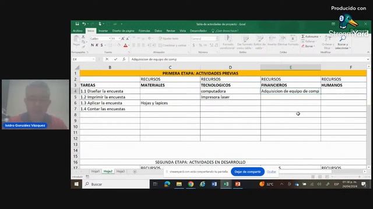
Task: Open the Windows Start menu
Action: point(76,184)
